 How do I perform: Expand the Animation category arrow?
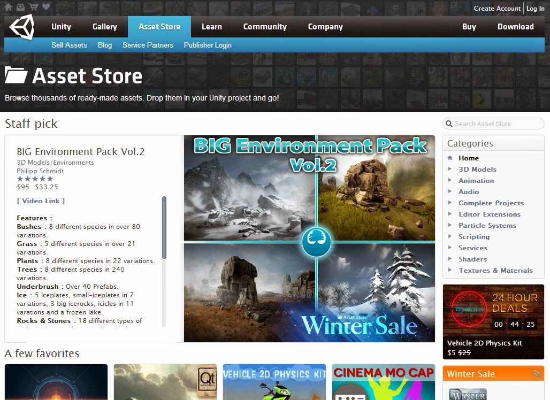point(449,180)
